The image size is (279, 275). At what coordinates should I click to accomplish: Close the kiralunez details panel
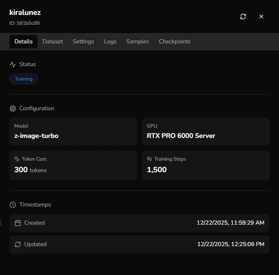click(261, 17)
